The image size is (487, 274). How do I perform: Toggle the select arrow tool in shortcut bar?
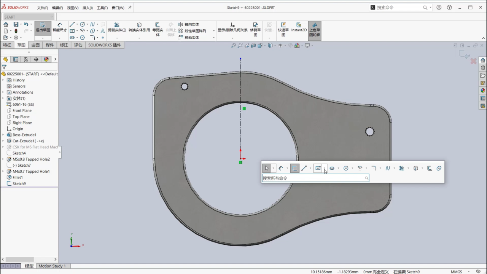267,168
